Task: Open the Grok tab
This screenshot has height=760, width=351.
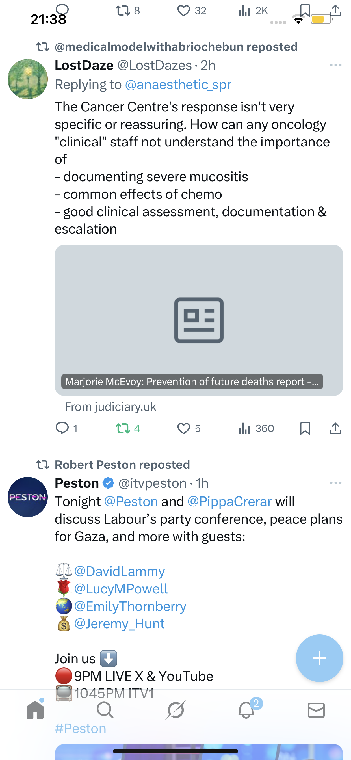Action: point(175,710)
